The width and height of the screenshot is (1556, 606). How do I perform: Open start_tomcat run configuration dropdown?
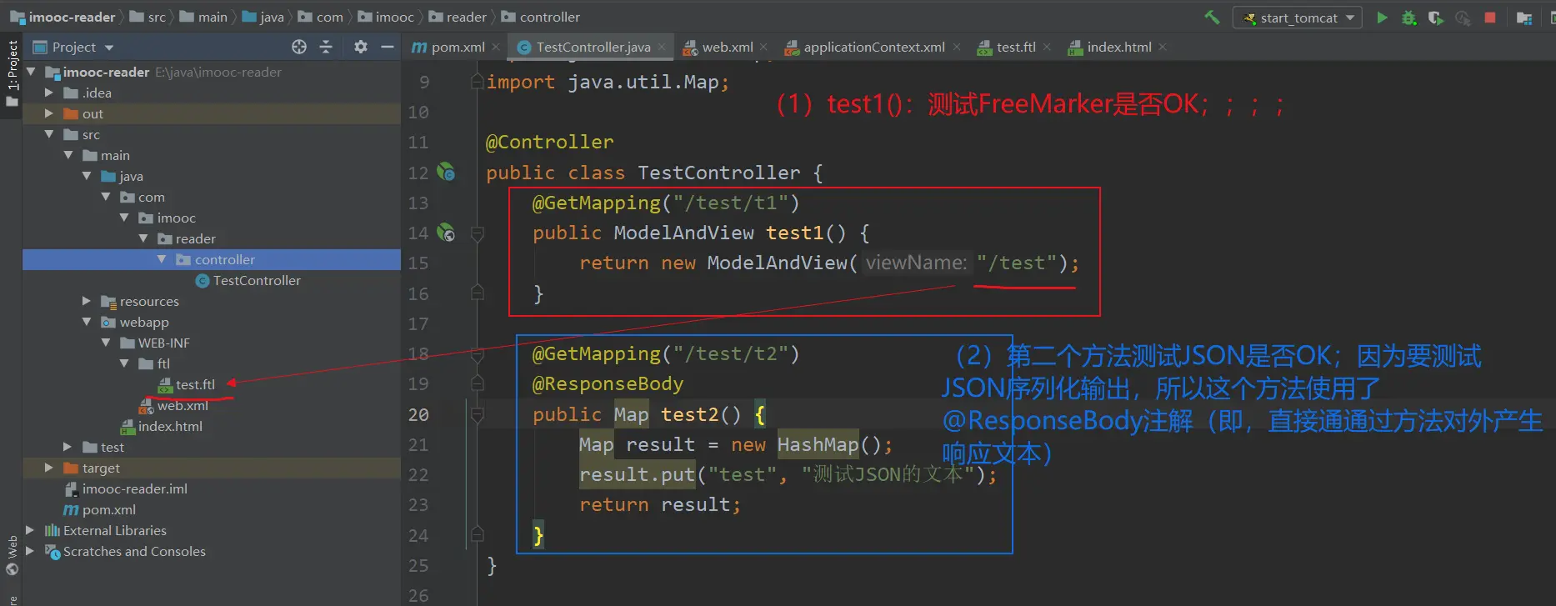click(x=1298, y=18)
